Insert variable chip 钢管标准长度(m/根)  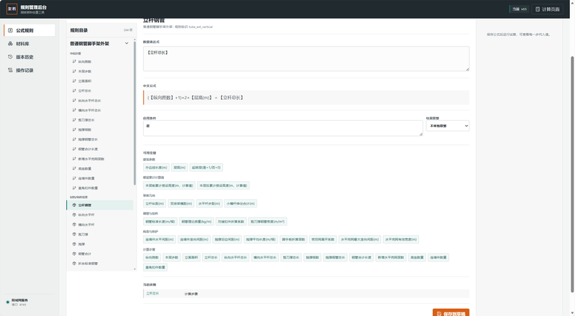tap(160, 221)
